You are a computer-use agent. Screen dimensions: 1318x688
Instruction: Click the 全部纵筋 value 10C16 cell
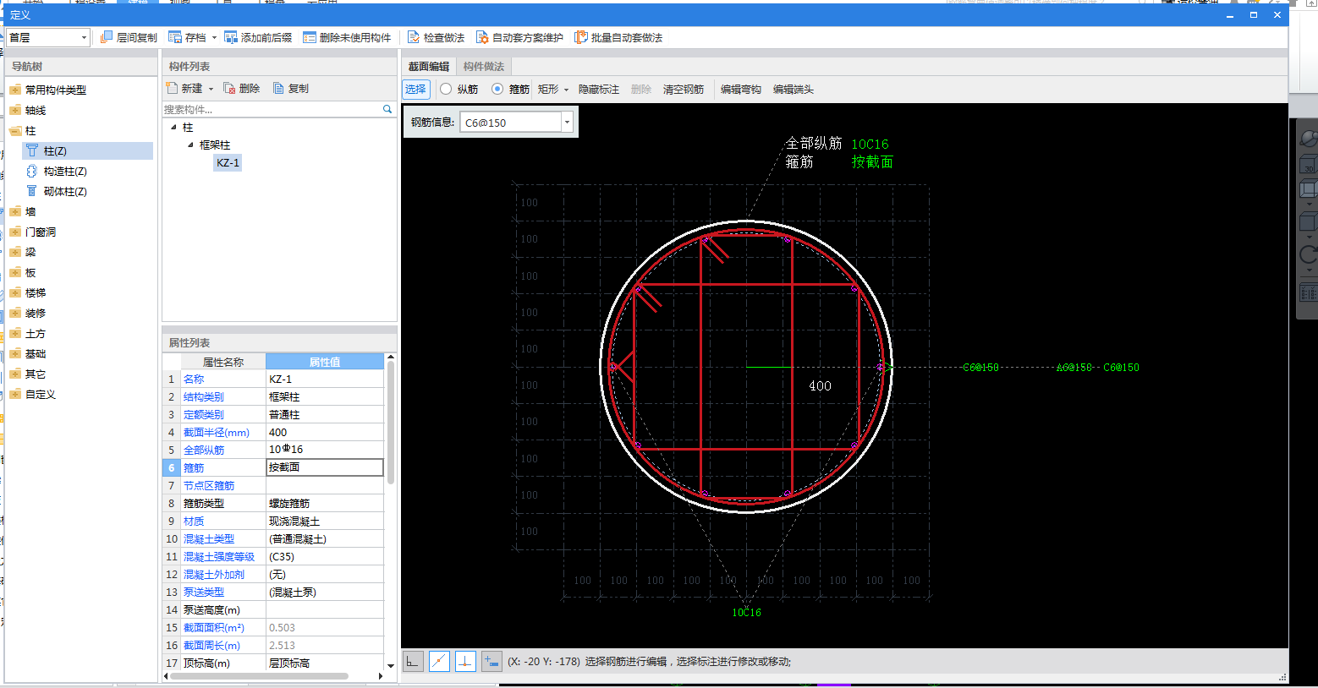[x=325, y=450]
